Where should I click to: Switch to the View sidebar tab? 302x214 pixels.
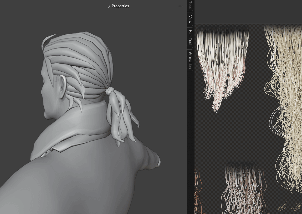[x=190, y=19]
